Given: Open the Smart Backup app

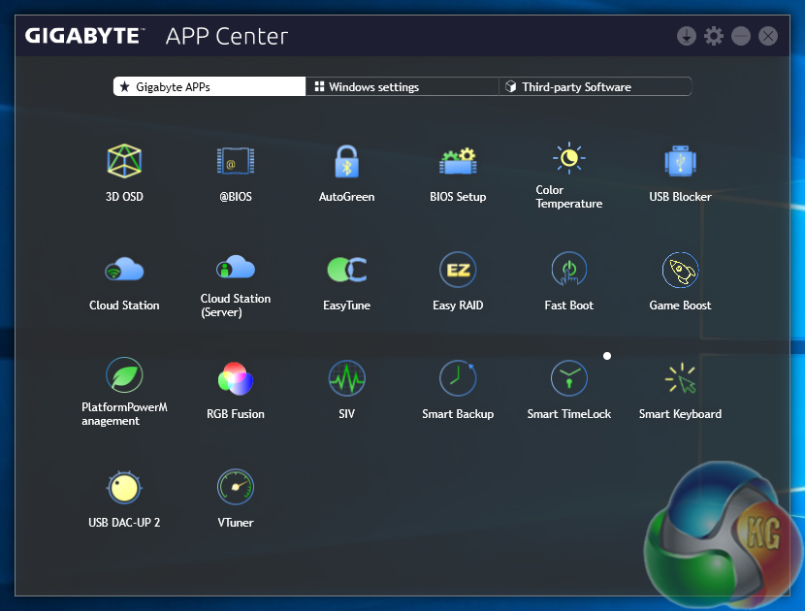Looking at the screenshot, I should 458,378.
